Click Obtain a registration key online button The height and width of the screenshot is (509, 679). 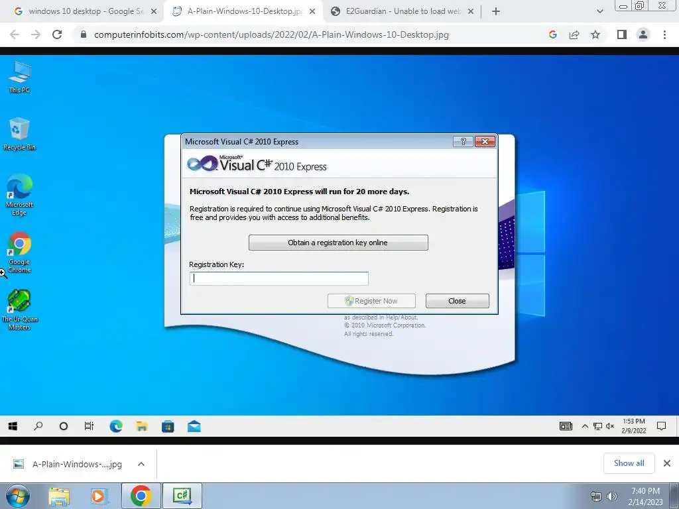[338, 243]
